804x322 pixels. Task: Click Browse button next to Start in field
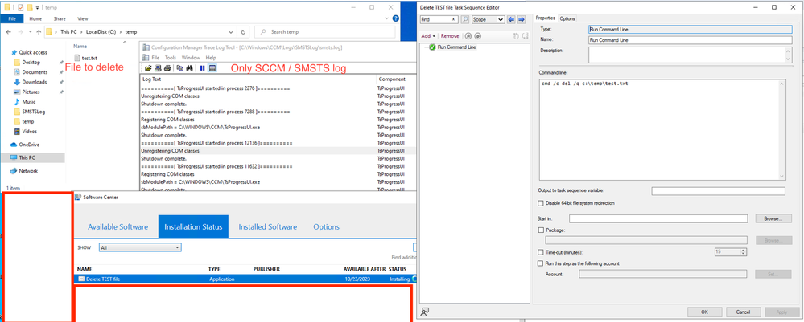(x=773, y=218)
